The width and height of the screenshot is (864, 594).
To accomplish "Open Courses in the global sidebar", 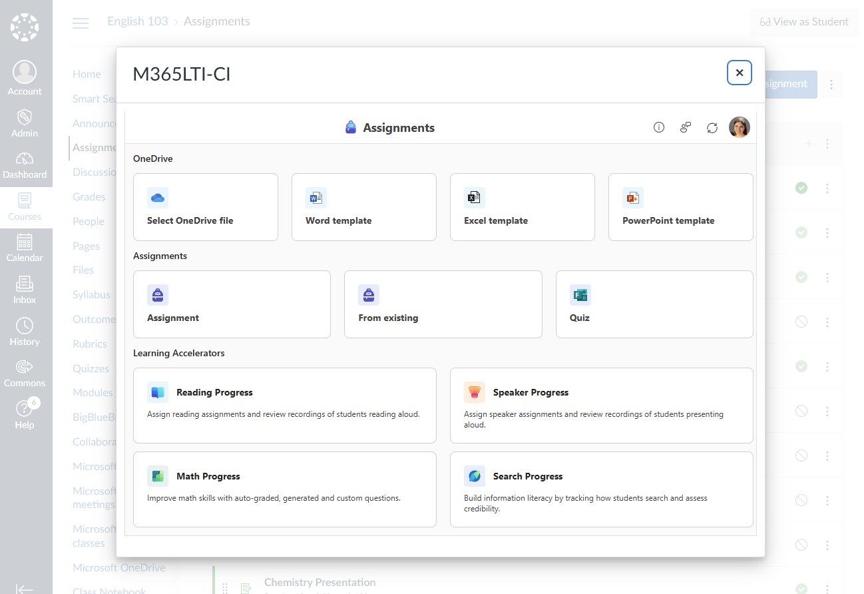I will (x=25, y=207).
